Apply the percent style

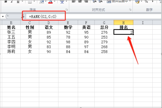146,1
